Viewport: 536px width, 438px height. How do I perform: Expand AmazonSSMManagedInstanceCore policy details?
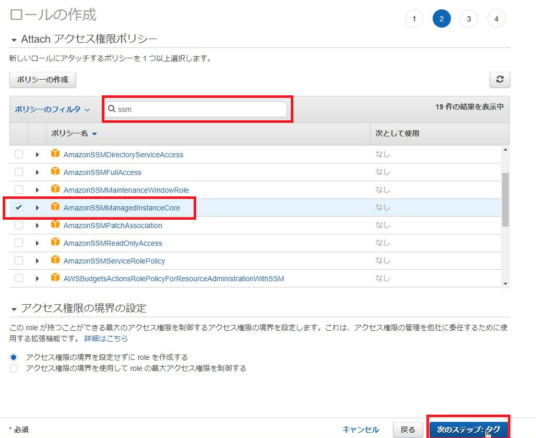tap(37, 208)
